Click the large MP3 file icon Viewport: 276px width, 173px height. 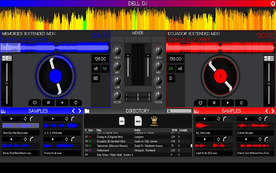138,121
